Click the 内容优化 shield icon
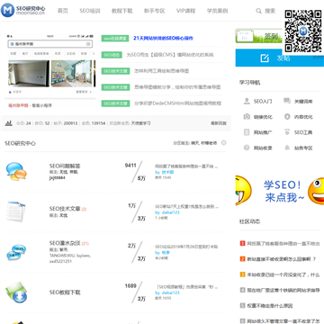The width and height of the screenshot is (324, 324). (x=287, y=117)
